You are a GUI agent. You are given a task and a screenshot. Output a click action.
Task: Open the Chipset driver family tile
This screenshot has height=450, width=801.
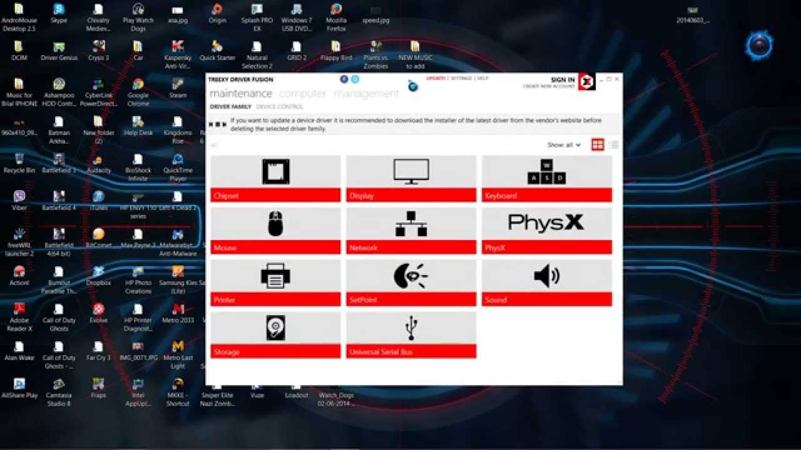276,179
